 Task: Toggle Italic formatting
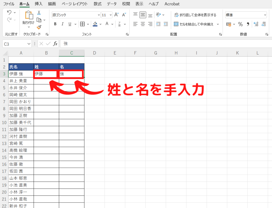point(62,24)
